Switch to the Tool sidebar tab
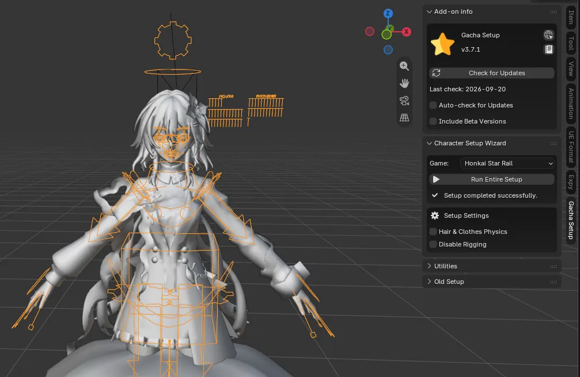The height and width of the screenshot is (377, 580). pyautogui.click(x=571, y=43)
